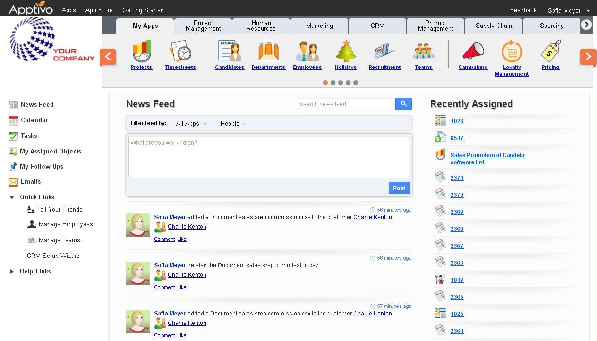Click the 'What are you working on?' box

point(269,157)
